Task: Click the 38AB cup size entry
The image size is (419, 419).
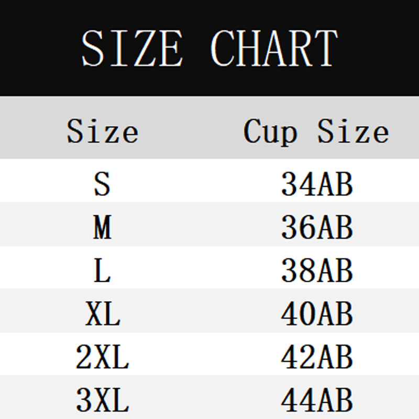Action: pyautogui.click(x=317, y=271)
